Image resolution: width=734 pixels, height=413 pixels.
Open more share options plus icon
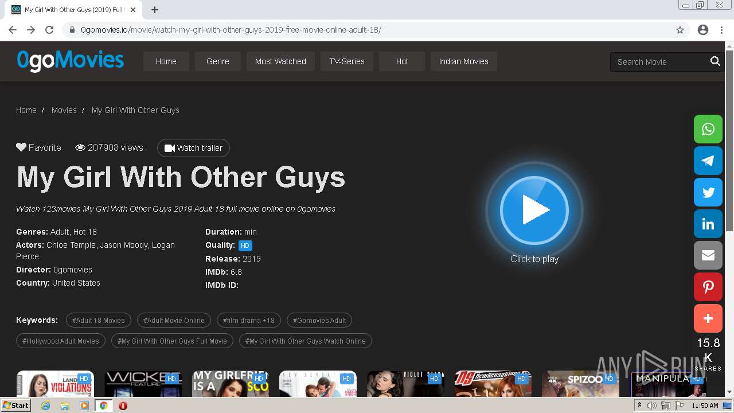point(708,318)
